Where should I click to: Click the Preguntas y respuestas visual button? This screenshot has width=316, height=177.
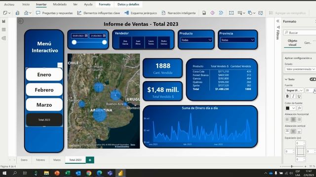pos(54,13)
